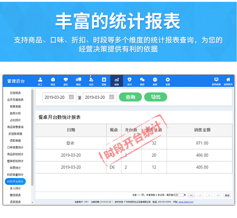
Task: Click the green 查询 query button
Action: pyautogui.click(x=130, y=97)
